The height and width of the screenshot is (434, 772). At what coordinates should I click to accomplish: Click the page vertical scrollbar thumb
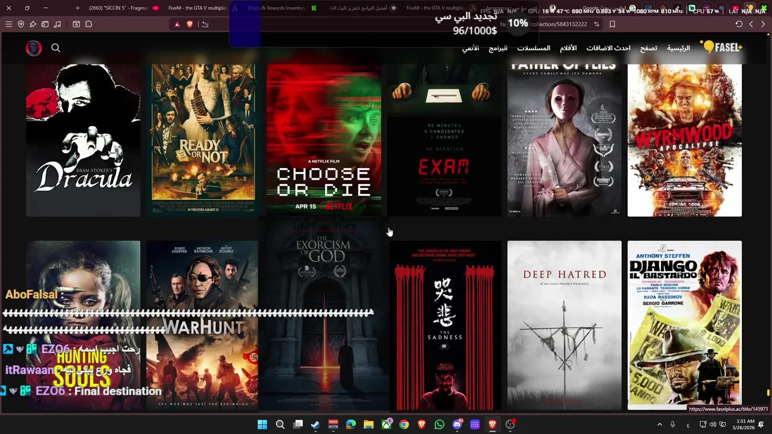(x=768, y=392)
